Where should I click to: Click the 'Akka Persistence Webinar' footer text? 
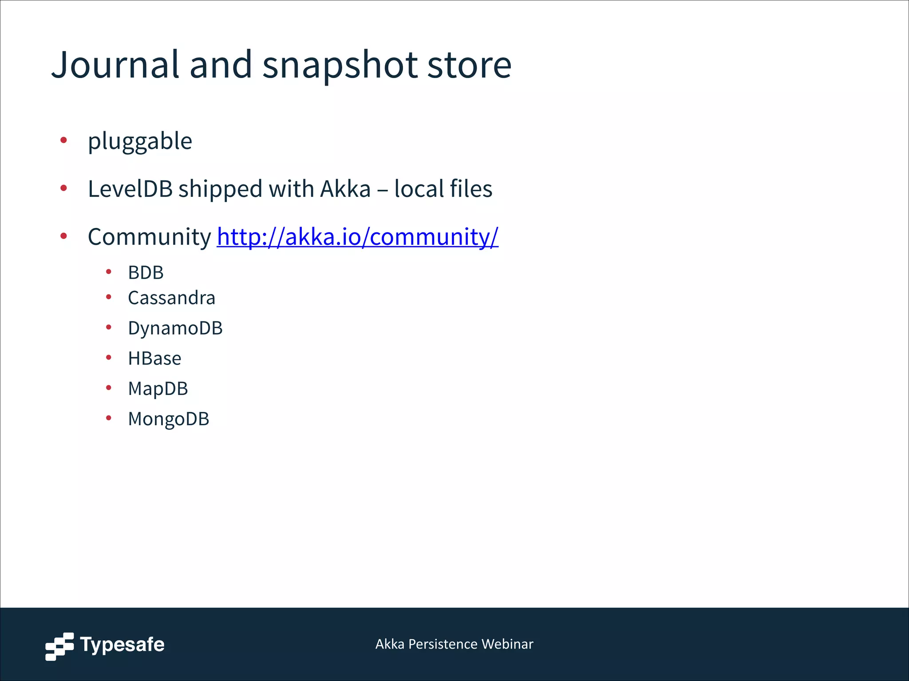click(454, 644)
